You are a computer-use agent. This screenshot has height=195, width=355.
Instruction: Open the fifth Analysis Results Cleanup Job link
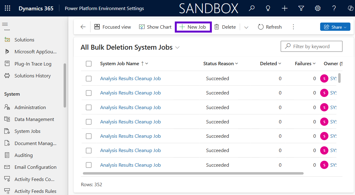point(130,136)
